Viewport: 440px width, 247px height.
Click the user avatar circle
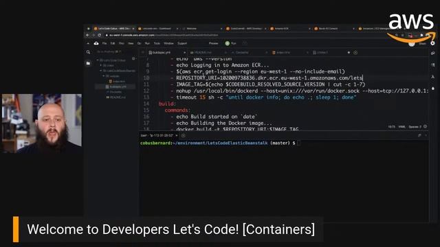tap(411, 44)
